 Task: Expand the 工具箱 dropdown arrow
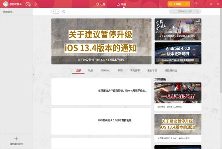click(x=187, y=4)
